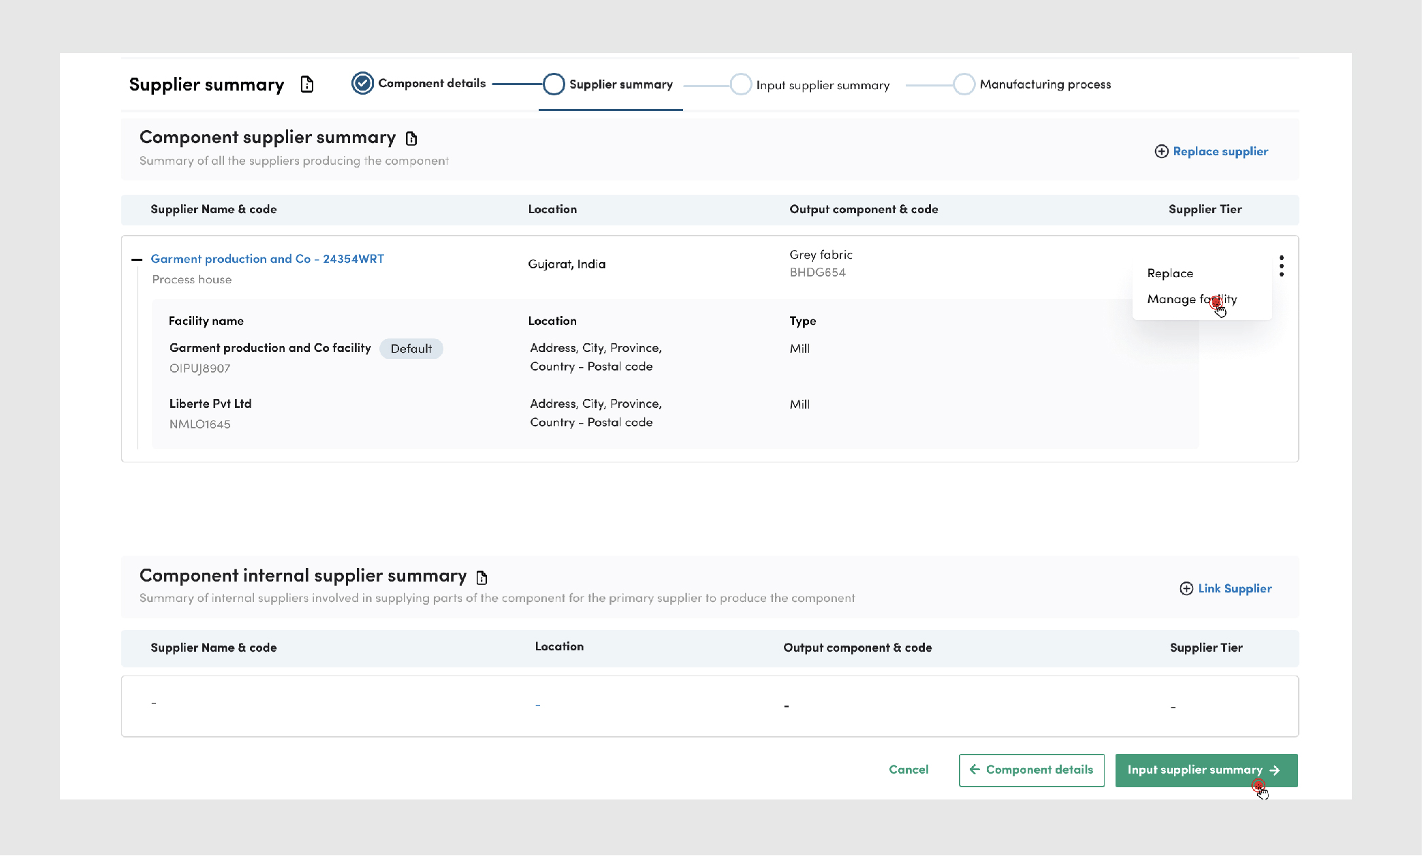Collapse the Garment production and Co row
This screenshot has height=856, width=1422.
[x=137, y=259]
